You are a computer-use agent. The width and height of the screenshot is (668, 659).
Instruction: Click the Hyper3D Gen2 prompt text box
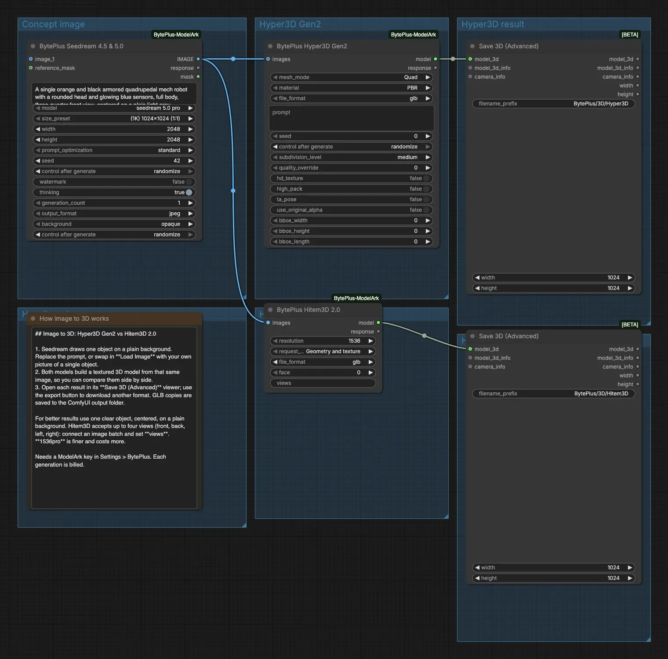pos(352,118)
